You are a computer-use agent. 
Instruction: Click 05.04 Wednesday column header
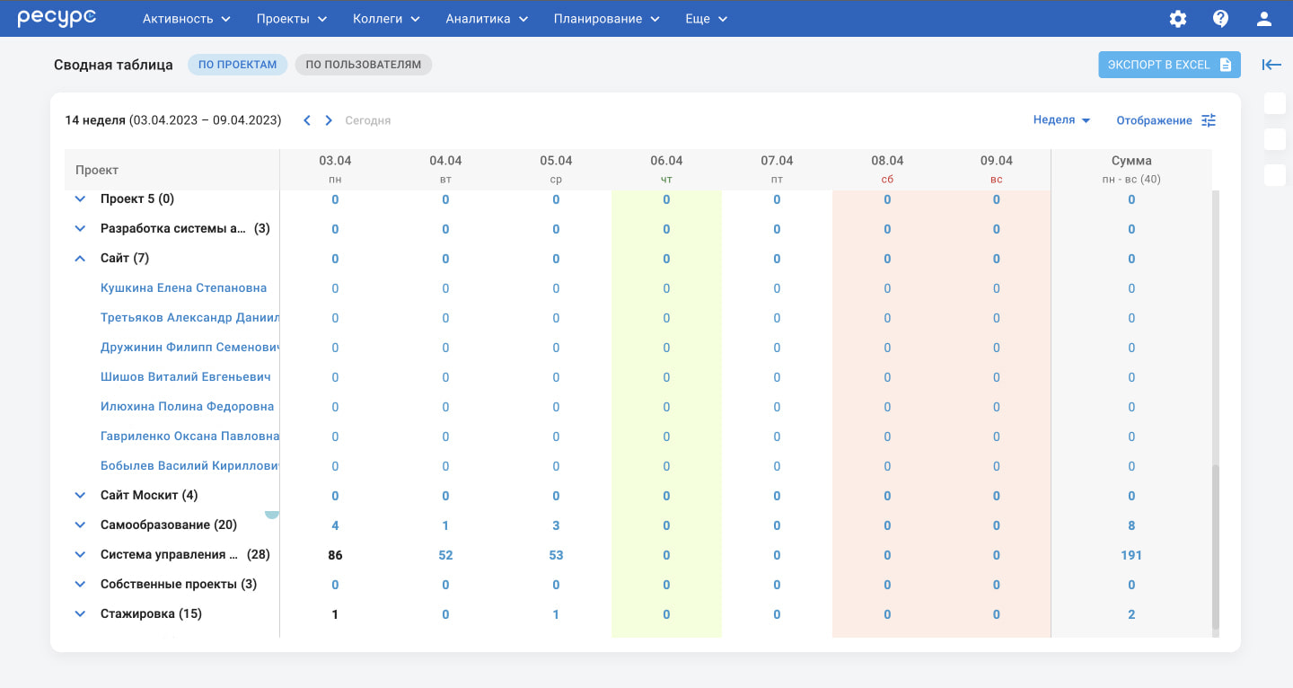[556, 169]
